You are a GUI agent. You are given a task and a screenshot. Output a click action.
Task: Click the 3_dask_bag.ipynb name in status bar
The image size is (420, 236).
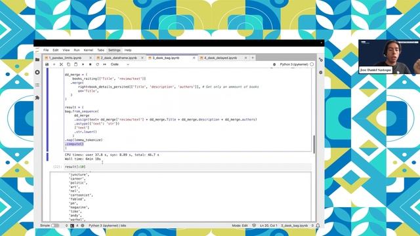click(x=295, y=226)
